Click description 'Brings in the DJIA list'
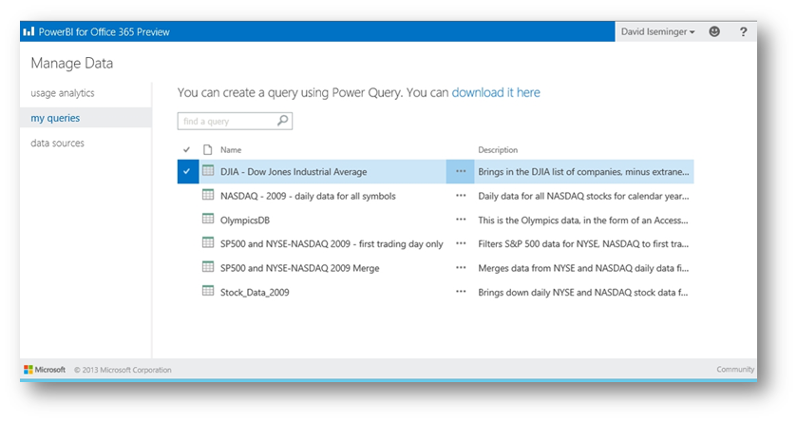 pyautogui.click(x=583, y=172)
